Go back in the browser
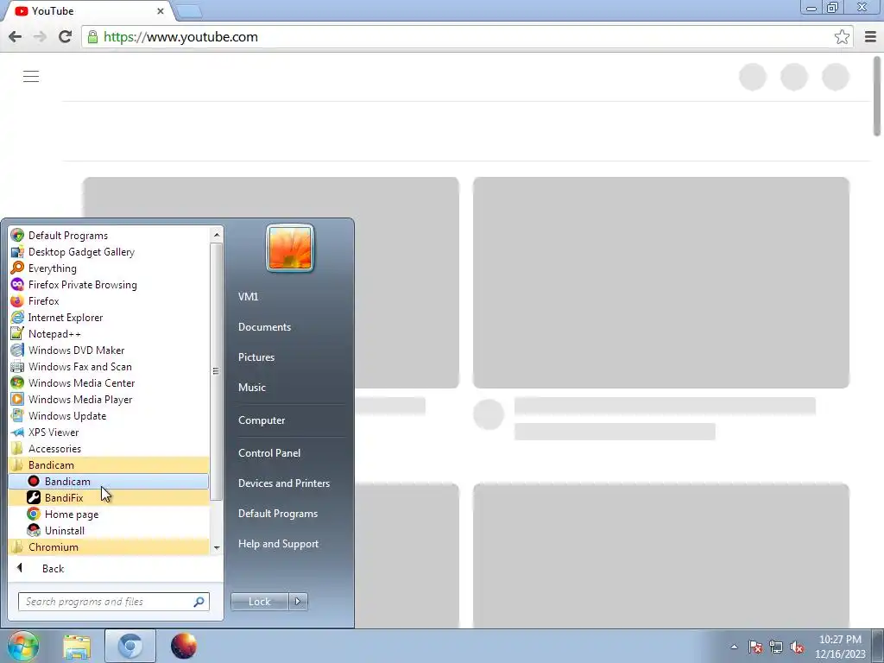Image resolution: width=884 pixels, height=663 pixels. (16, 36)
